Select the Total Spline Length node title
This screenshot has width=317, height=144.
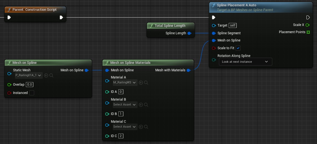tap(170, 25)
